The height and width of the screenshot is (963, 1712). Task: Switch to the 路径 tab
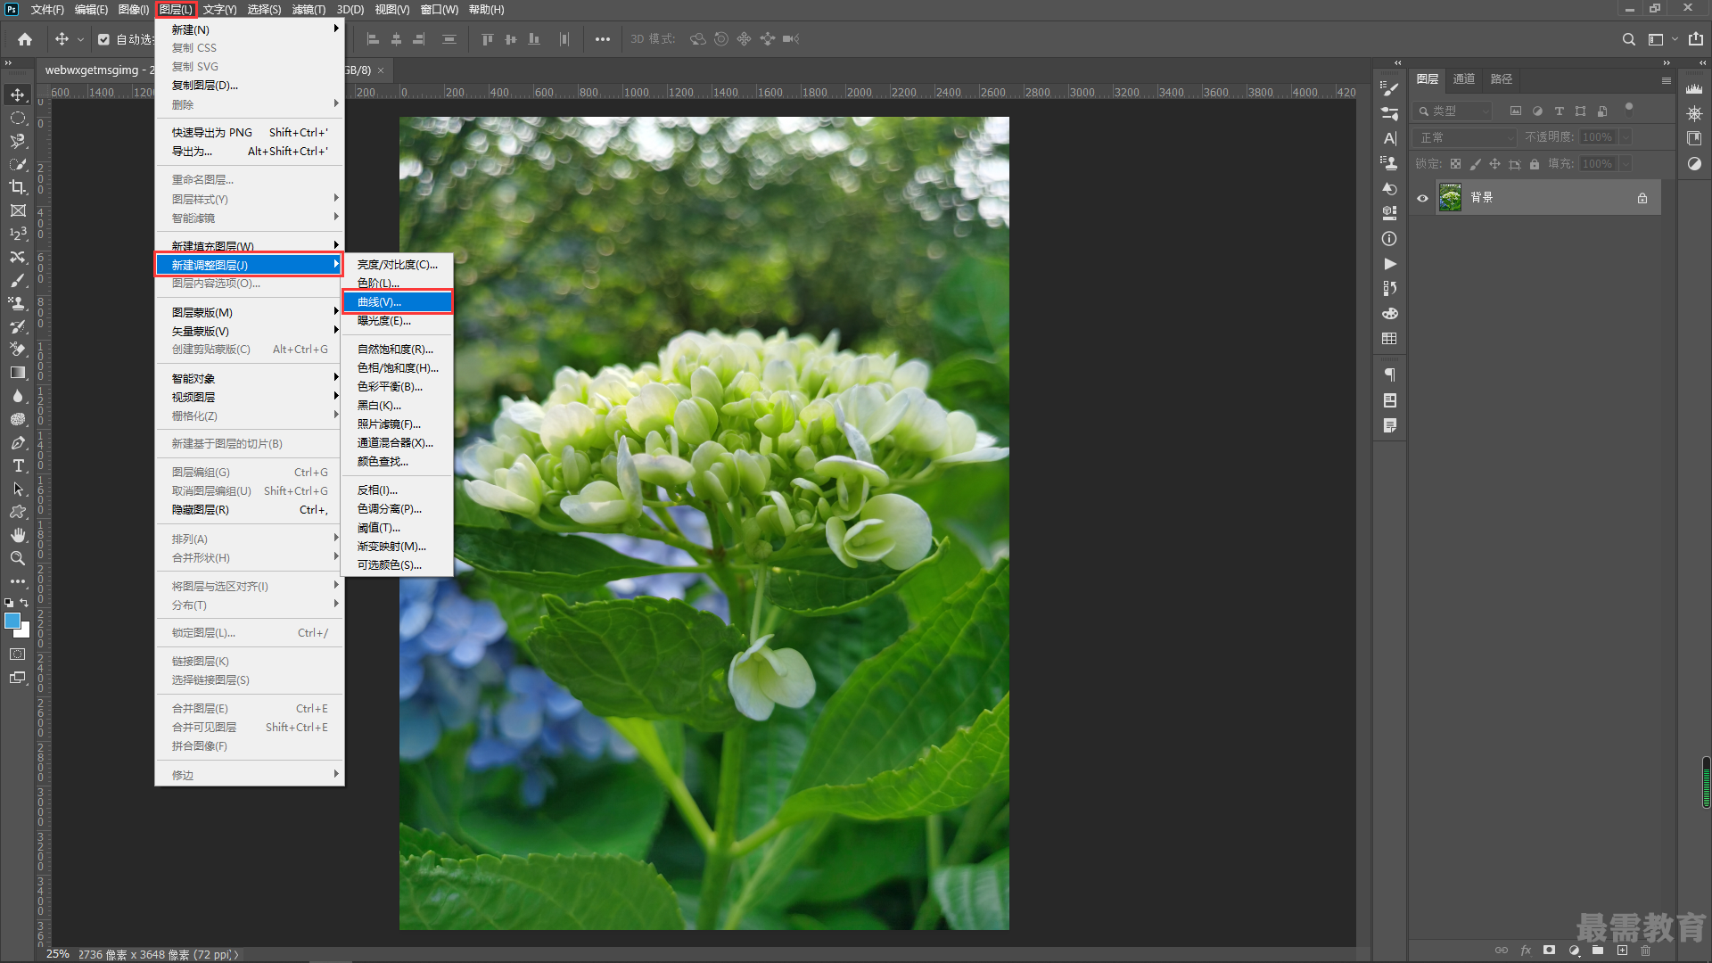coord(1501,79)
